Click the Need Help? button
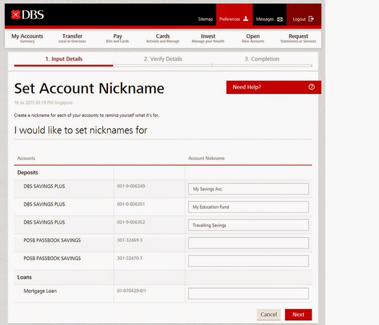379x325 pixels. tap(274, 87)
